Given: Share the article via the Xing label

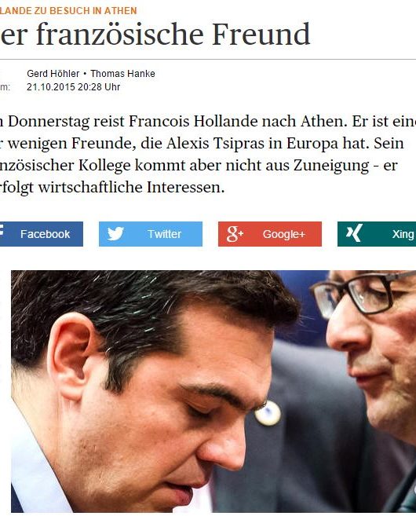Looking at the screenshot, I should 403,234.
